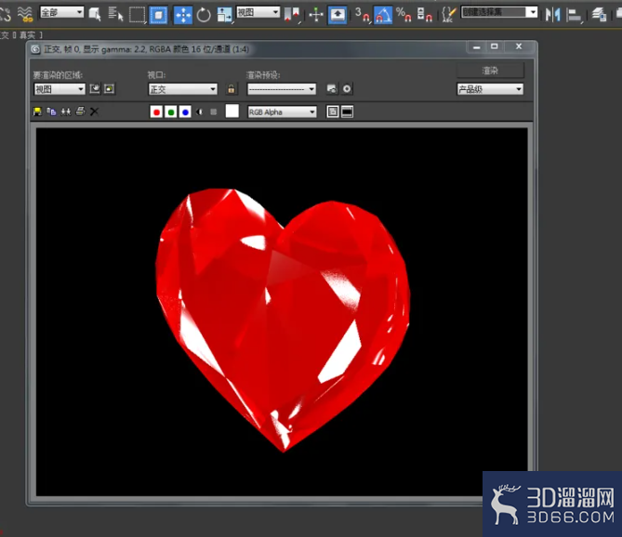Activate the Select Object tool
622x537 pixels.
95,15
